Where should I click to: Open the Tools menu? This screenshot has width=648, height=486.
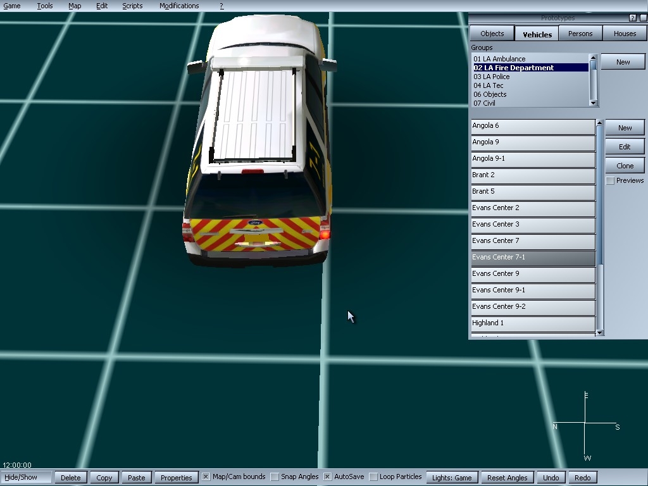(45, 6)
